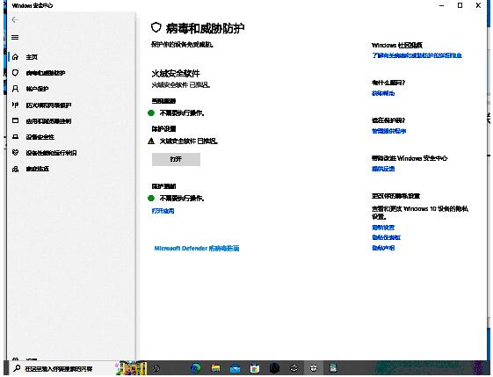
Task: Click the 更改你的隐私设置 heading
Action: pyautogui.click(x=395, y=196)
